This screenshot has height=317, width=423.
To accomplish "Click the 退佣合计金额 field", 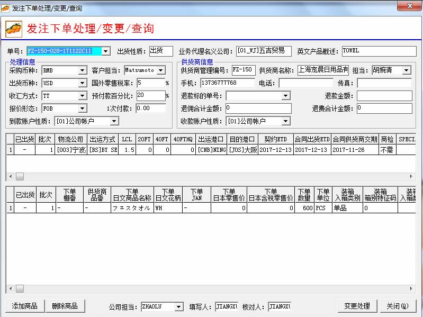I will coord(258,108).
